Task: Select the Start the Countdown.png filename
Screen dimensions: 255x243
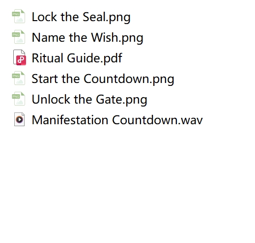Action: [103, 79]
